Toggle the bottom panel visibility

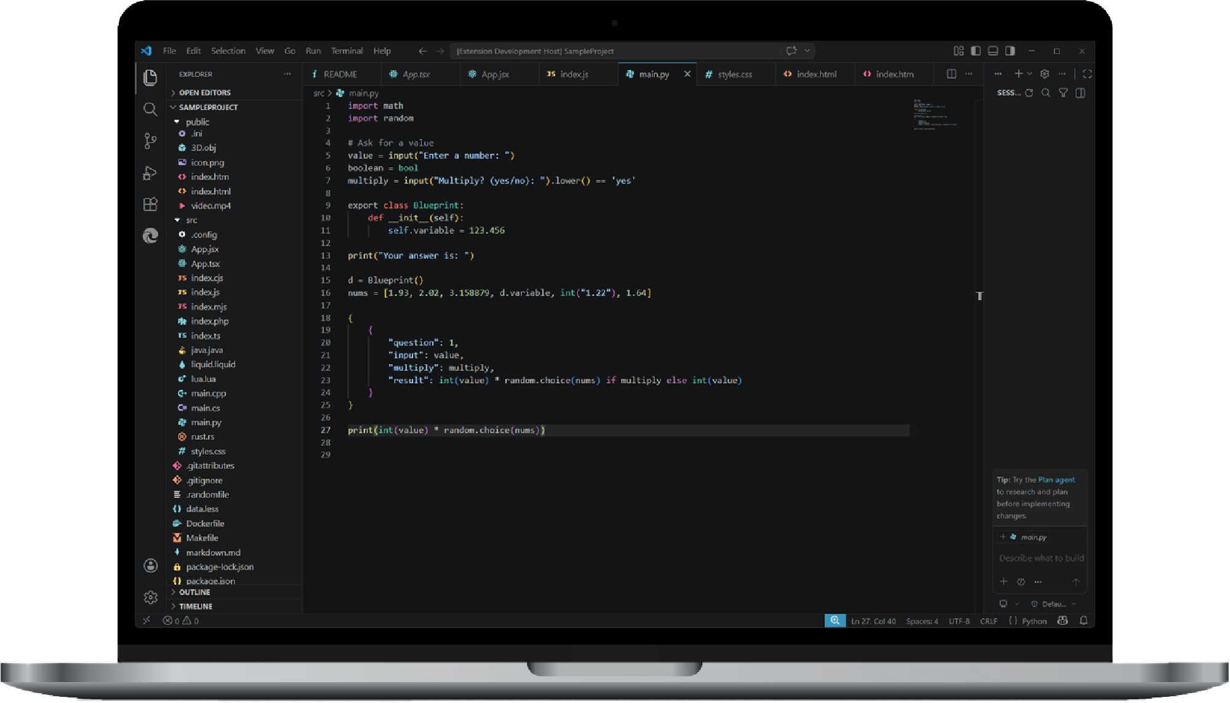[x=993, y=51]
